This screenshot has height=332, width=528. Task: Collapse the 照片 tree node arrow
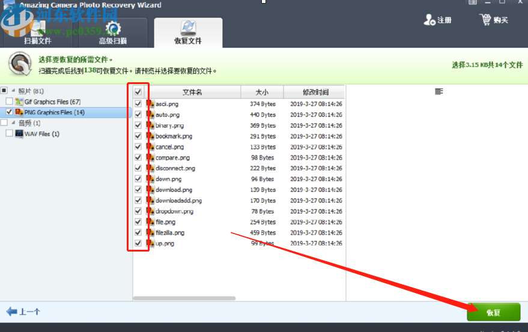click(13, 91)
